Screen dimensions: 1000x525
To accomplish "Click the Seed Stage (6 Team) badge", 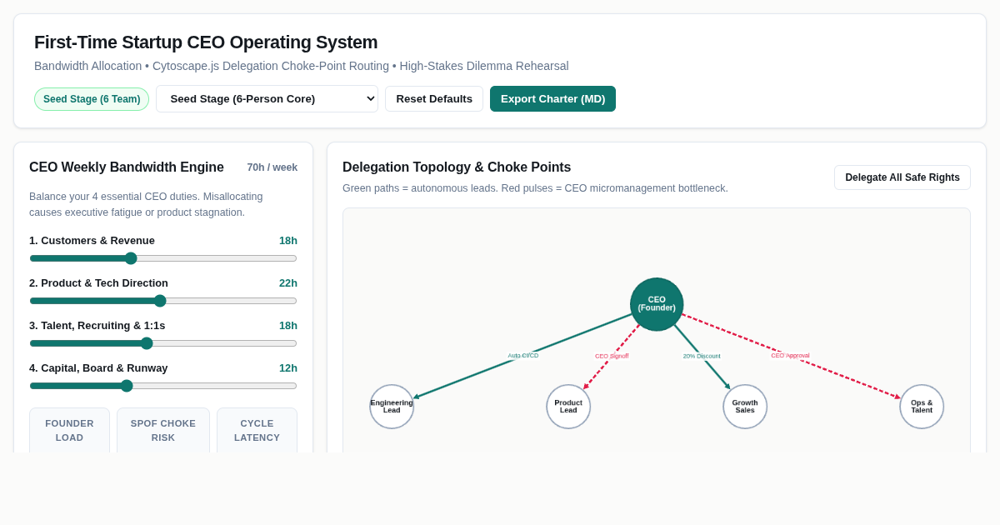I will (92, 99).
